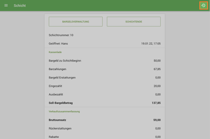Click the Kassenlade section header

click(55, 52)
